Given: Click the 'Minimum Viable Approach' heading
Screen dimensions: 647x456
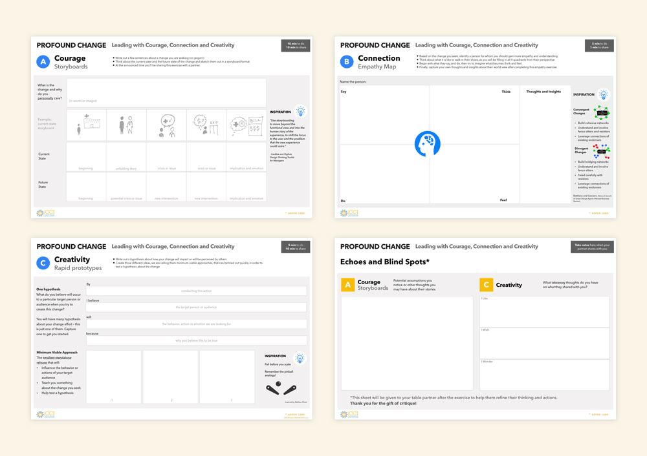Looking at the screenshot, I should [57, 353].
